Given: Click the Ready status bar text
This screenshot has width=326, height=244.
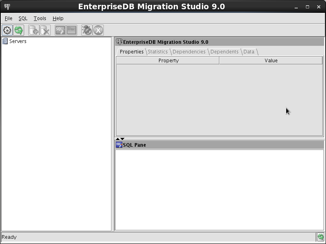Looking at the screenshot, I should pos(9,237).
